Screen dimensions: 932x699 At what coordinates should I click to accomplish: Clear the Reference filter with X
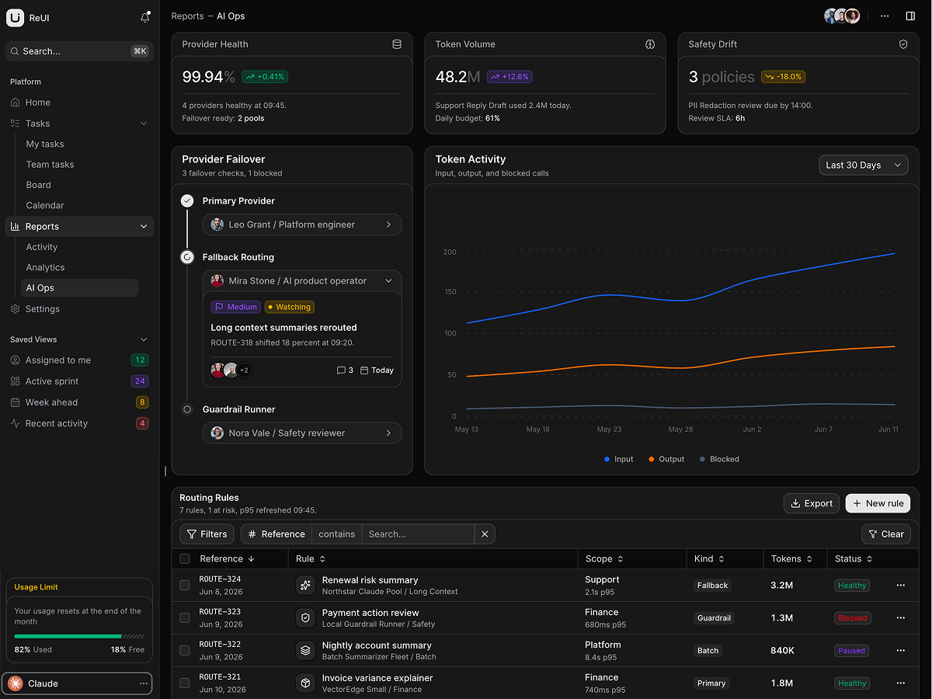coord(485,534)
